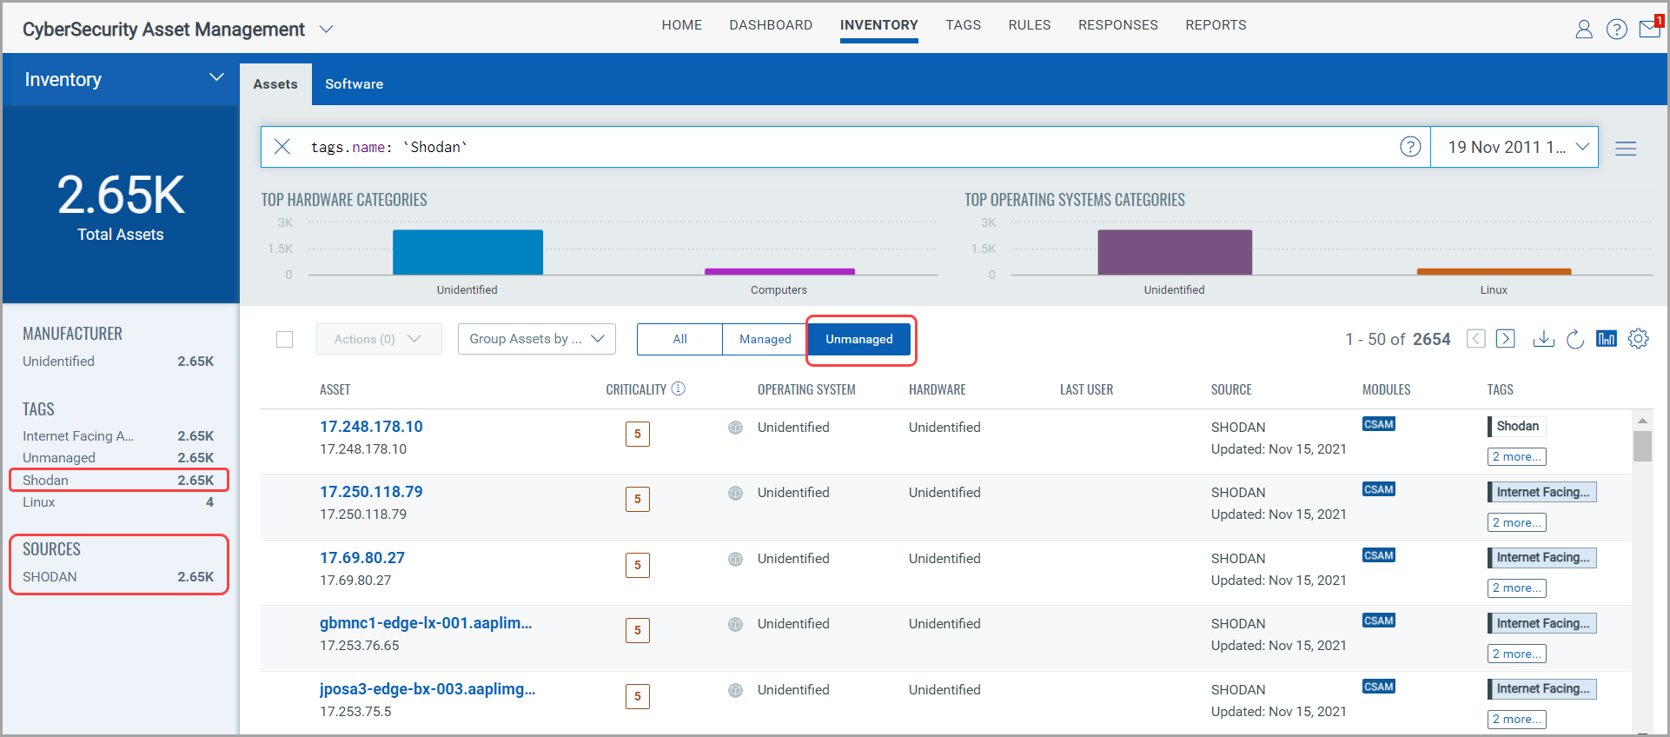Filter by Unidentified manufacturer
1670x737 pixels.
(x=118, y=362)
